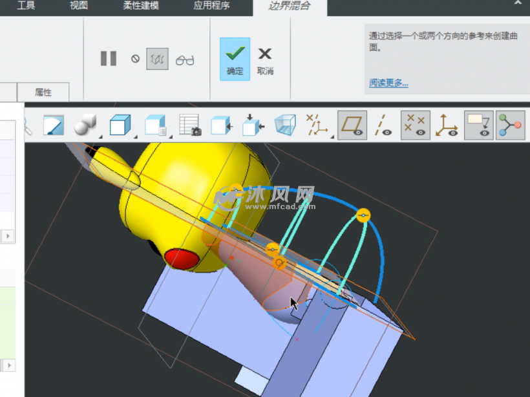Switch to the 工具 ribbon tab

pos(26,5)
